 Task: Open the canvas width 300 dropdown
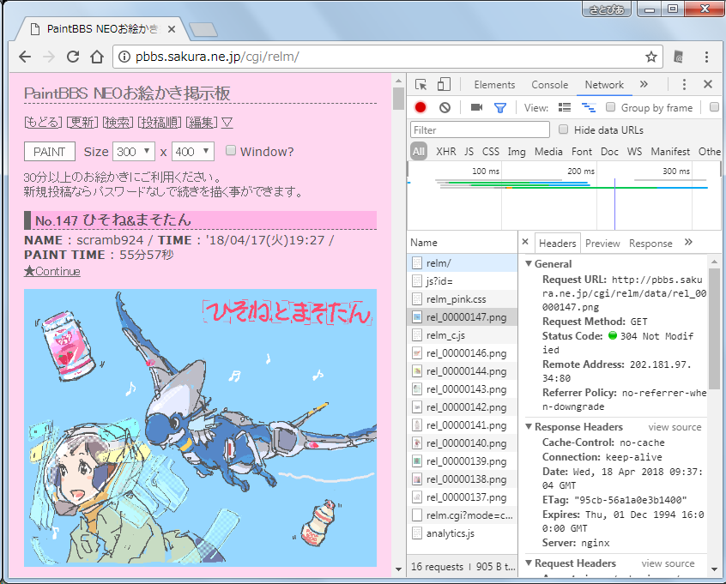coord(134,151)
